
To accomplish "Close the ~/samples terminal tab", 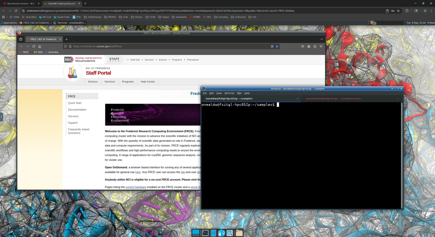I will coord(298,99).
